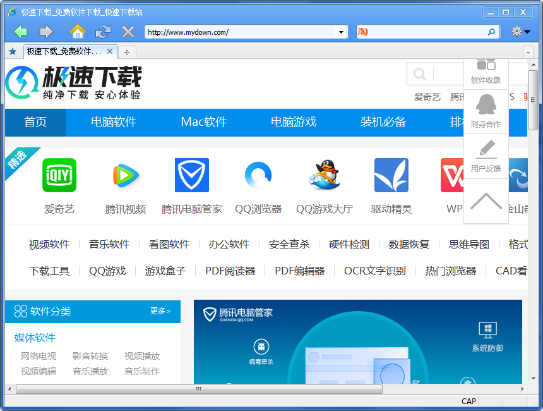Go to the Home page icon
The height and width of the screenshot is (411, 543).
coord(77,32)
